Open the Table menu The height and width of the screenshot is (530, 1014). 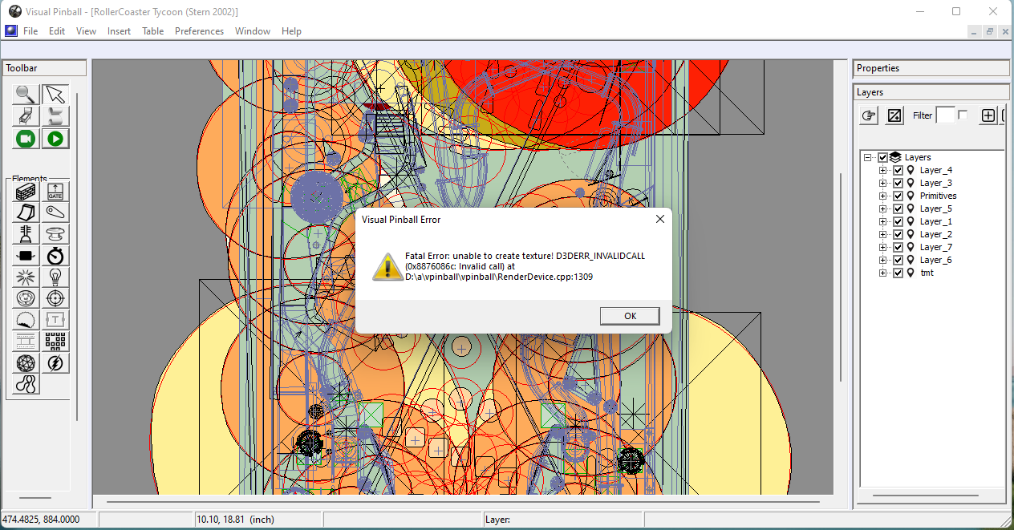click(152, 31)
